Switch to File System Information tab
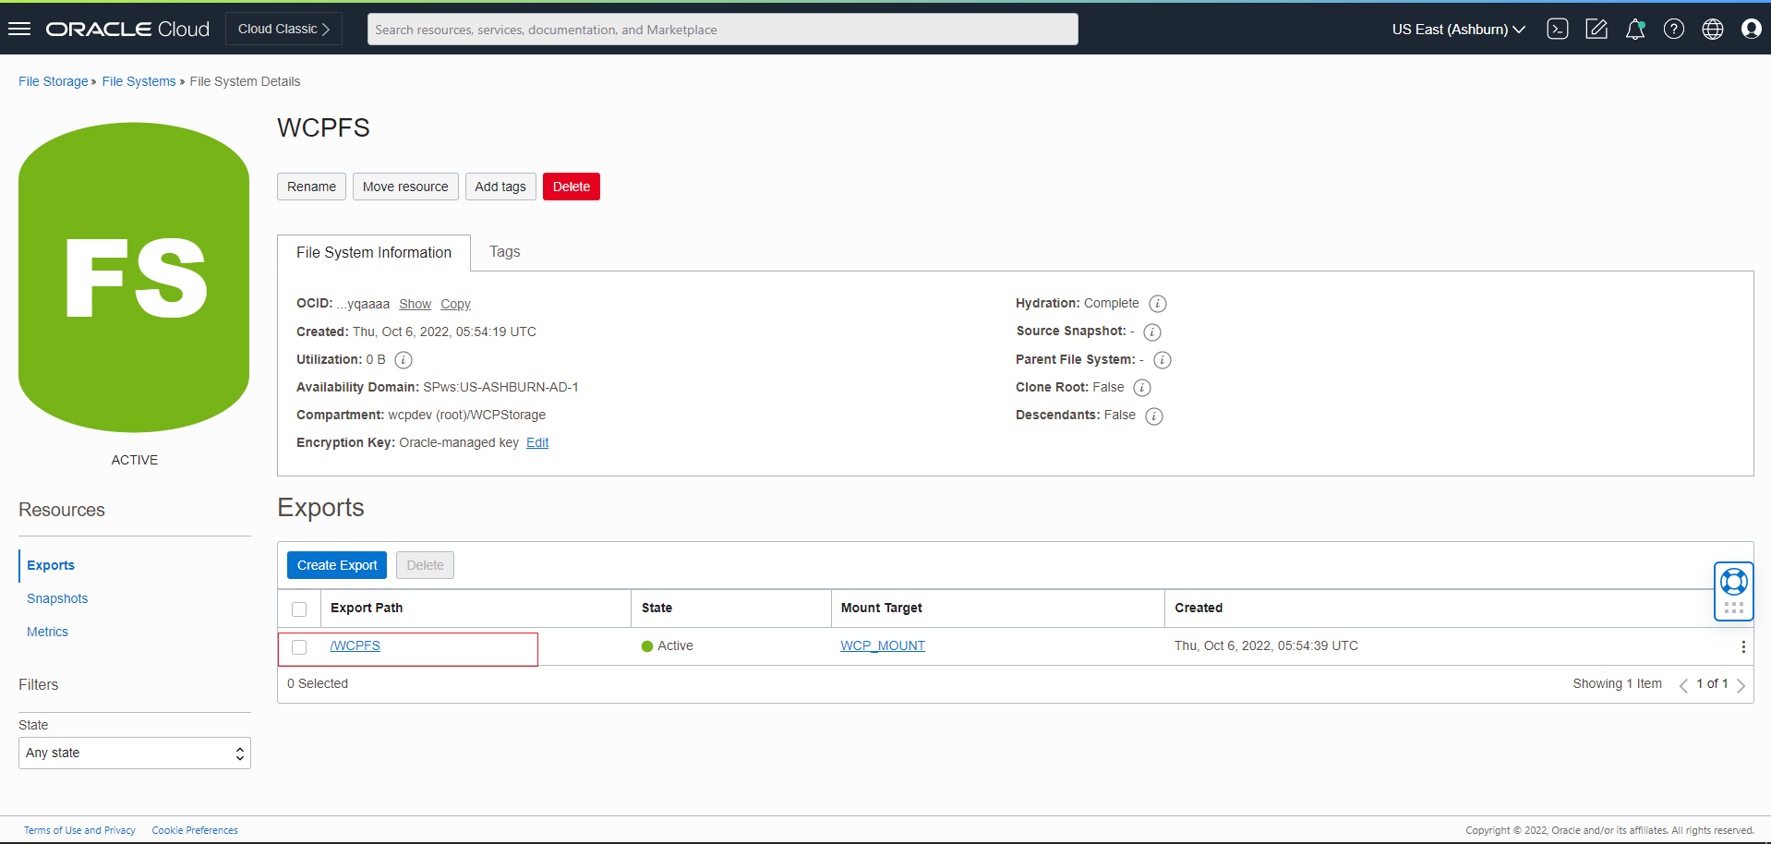Screen dimensions: 1771x844 click(x=374, y=252)
